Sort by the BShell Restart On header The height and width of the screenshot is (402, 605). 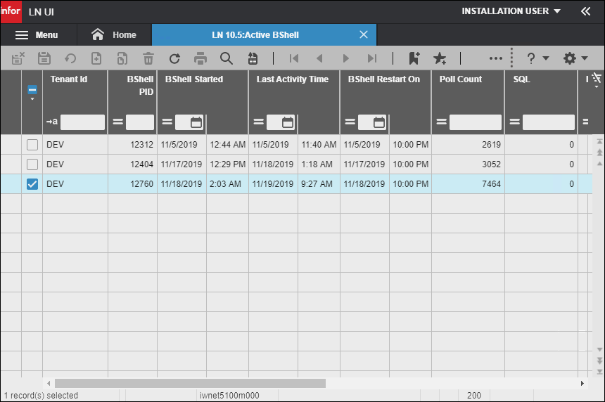pos(384,79)
